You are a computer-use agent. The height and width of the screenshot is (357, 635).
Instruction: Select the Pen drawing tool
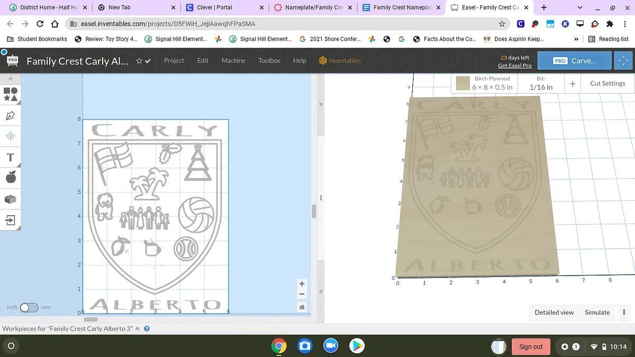(x=11, y=115)
